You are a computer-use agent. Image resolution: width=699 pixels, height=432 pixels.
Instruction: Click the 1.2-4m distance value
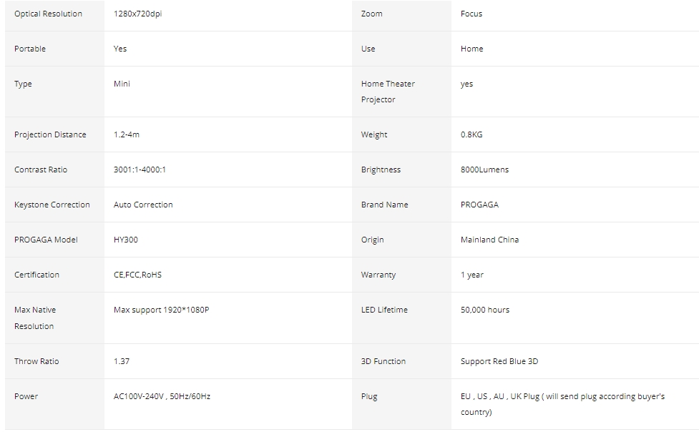tap(127, 134)
